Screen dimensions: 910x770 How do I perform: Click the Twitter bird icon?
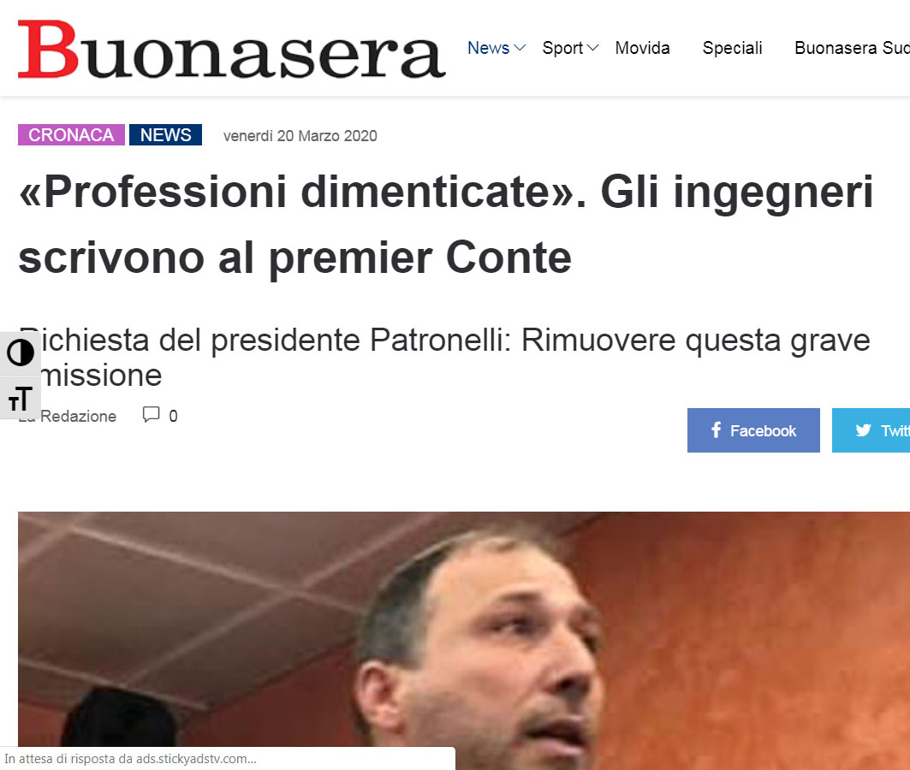click(863, 430)
